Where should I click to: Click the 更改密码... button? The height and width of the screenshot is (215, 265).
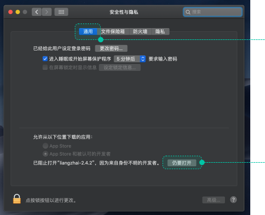(111, 48)
